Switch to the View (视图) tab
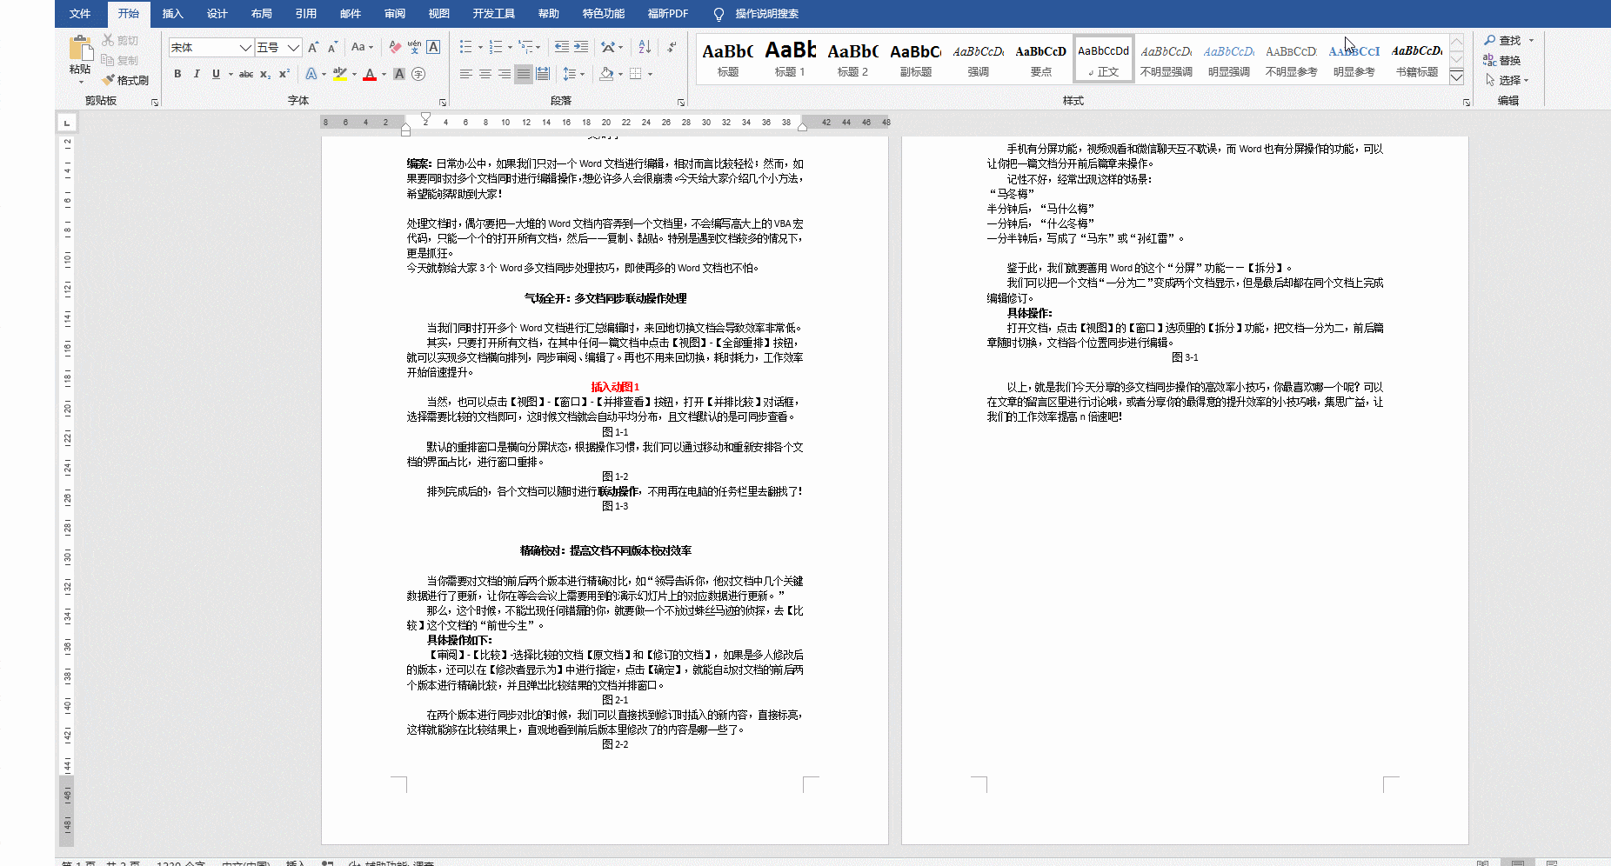This screenshot has width=1611, height=866. click(439, 14)
